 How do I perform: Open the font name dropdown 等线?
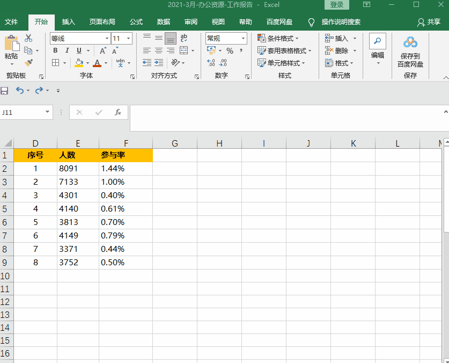(107, 39)
